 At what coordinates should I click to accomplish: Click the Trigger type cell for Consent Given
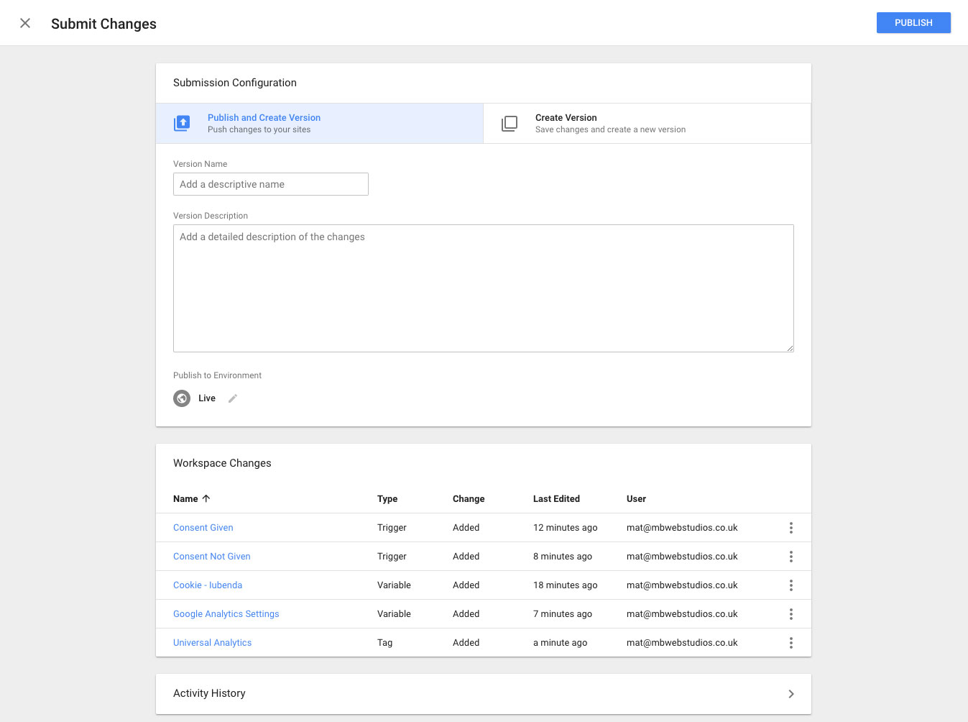[392, 528]
